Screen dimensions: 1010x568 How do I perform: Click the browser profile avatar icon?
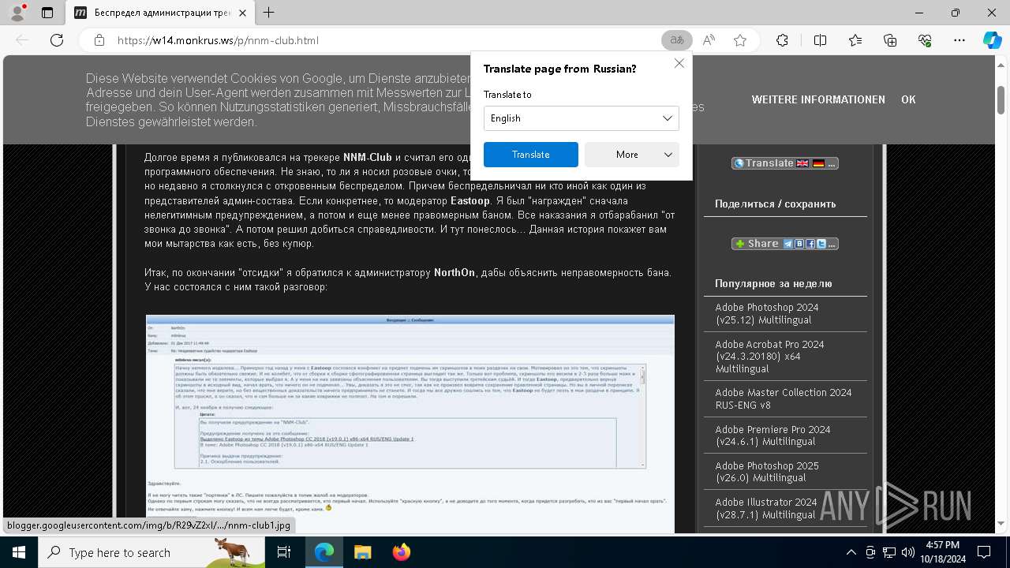click(17, 13)
